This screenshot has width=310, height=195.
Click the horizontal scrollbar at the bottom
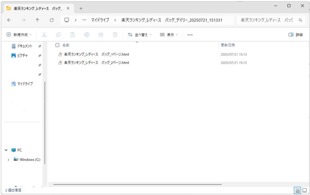pos(137,184)
